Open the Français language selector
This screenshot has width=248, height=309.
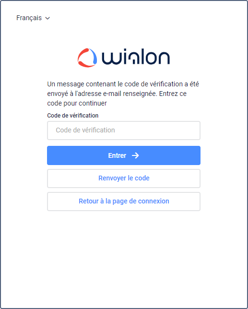[33, 18]
